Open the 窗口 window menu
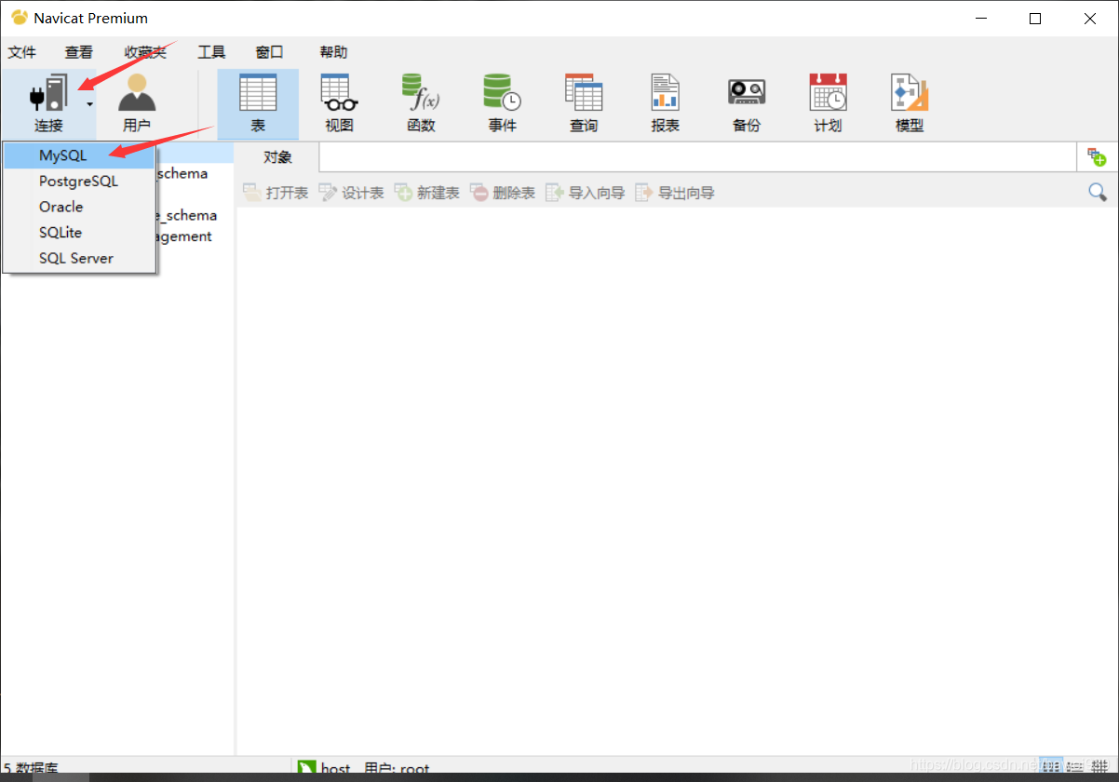This screenshot has width=1119, height=782. tap(269, 52)
